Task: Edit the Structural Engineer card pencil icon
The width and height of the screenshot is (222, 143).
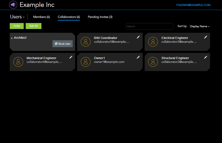Action: coord(206,57)
